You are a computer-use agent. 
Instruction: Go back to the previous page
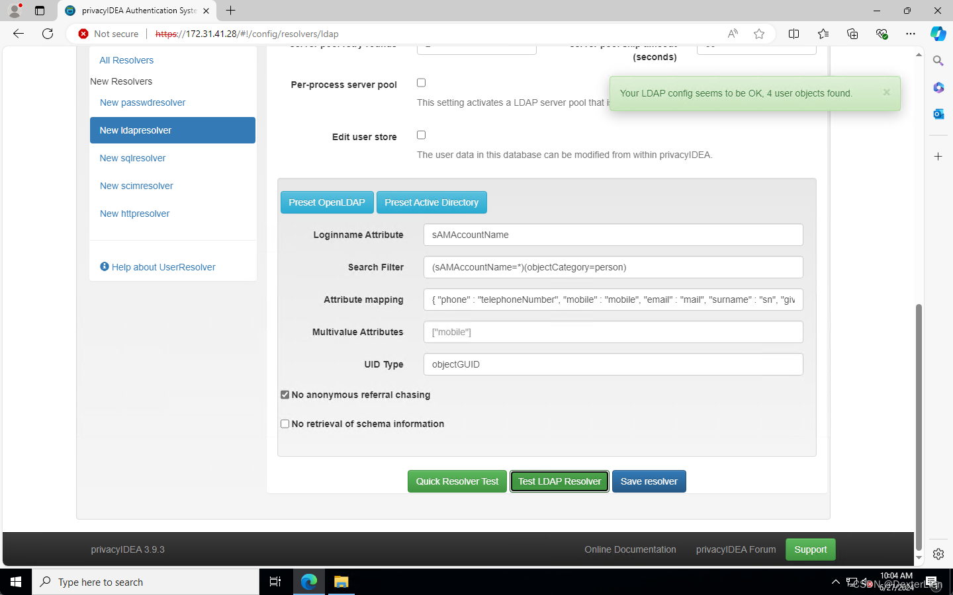pos(19,34)
